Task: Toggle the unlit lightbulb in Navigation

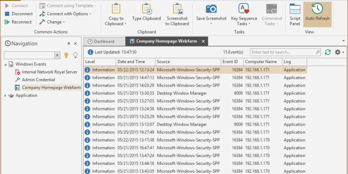Action: pyautogui.click(x=75, y=55)
